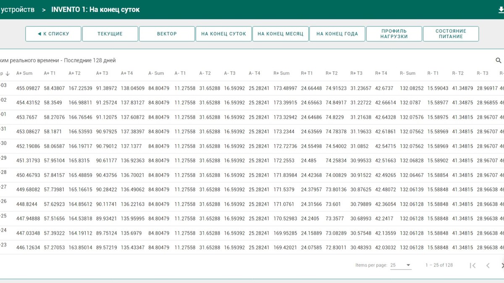Click R- T3 column header
Image resolution: width=504 pixels, height=283 pixels.
[x=483, y=73]
